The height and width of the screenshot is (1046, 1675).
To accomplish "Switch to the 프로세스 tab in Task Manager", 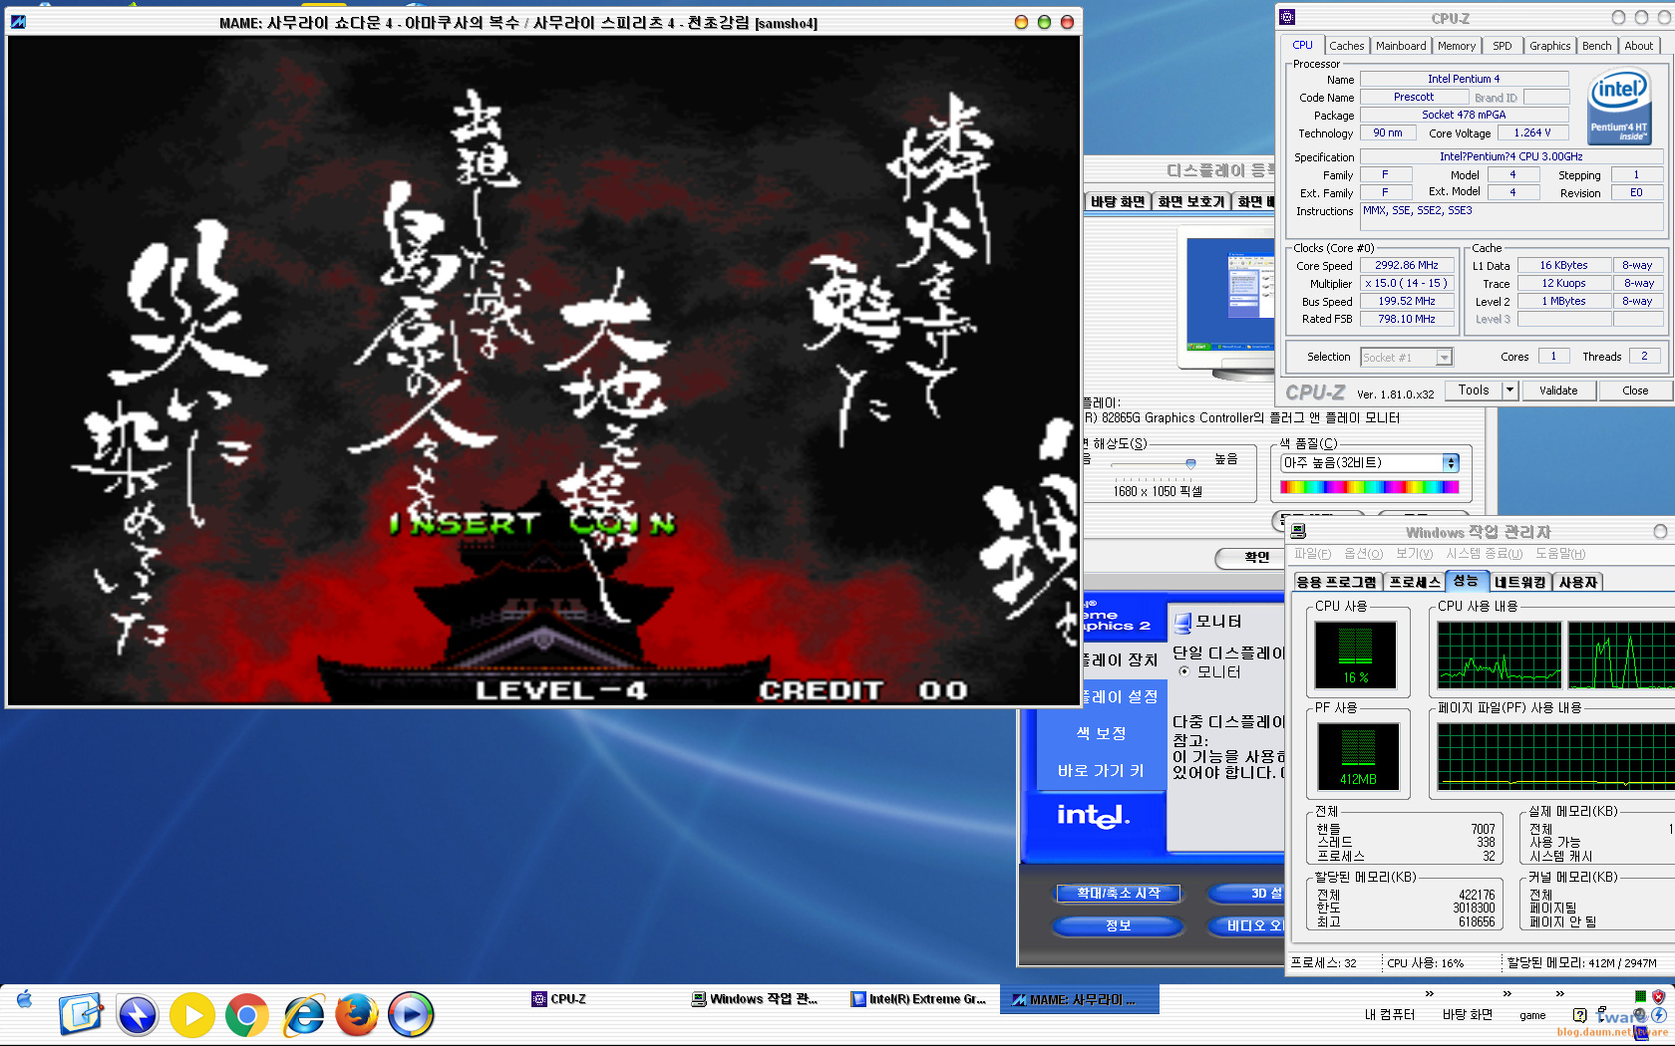I will coord(1415,582).
